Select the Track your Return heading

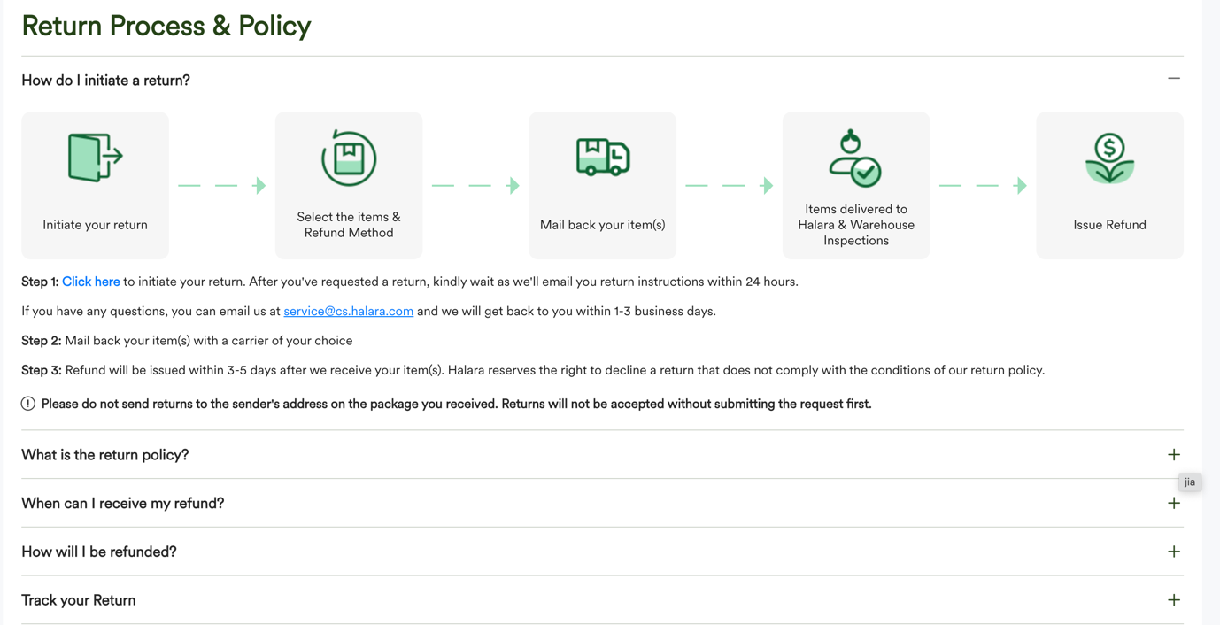pyautogui.click(x=79, y=600)
